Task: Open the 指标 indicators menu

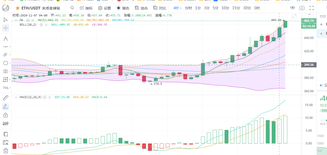Action: coord(86,8)
